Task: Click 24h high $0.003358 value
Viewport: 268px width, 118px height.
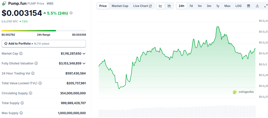Action: pos(79,35)
